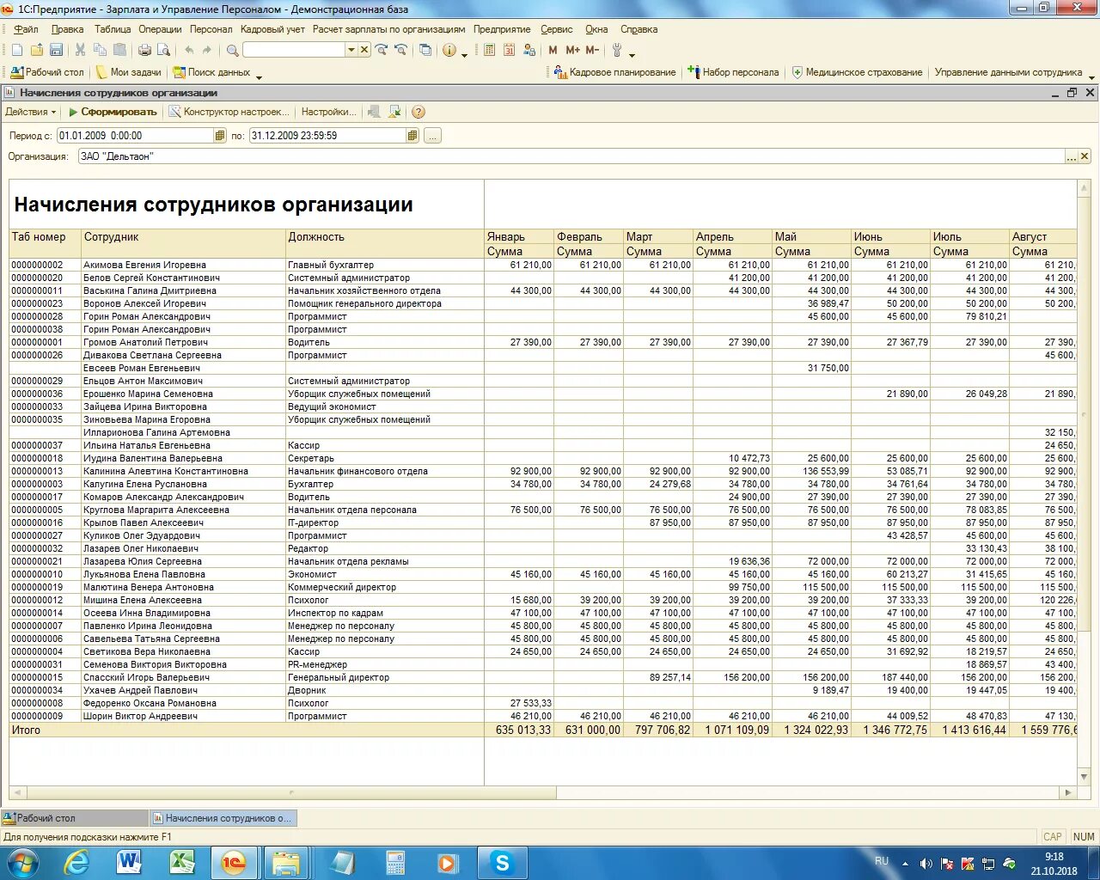
Task: Click the Сформировать button
Action: pos(113,112)
